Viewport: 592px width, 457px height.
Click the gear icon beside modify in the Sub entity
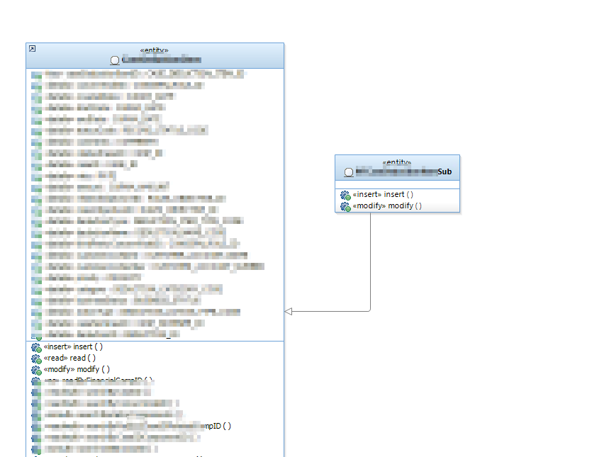[345, 206]
